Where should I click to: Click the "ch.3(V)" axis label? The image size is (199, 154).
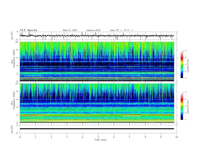click(12, 129)
